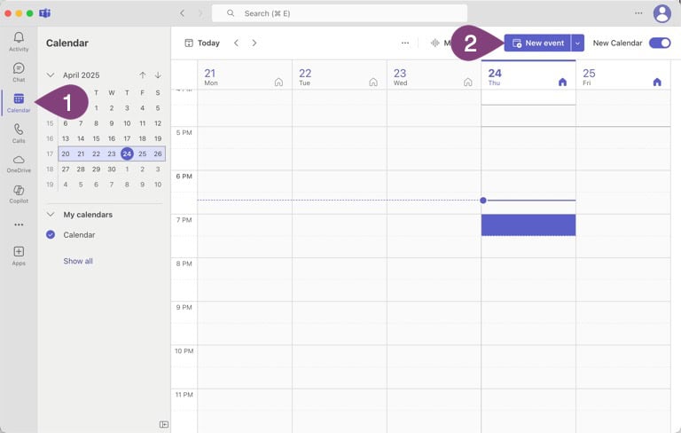Go back using the title bar arrow
The image size is (681, 433).
tap(183, 13)
